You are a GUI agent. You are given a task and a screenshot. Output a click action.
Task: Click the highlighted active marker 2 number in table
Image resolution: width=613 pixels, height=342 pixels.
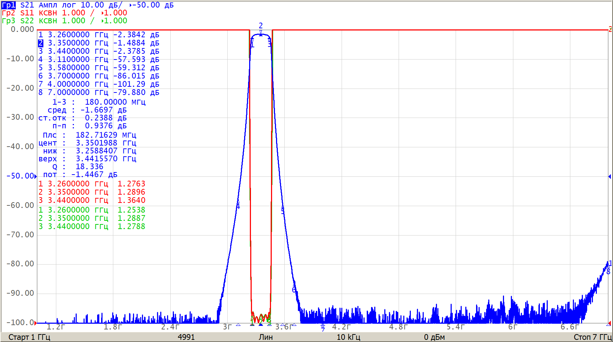41,43
